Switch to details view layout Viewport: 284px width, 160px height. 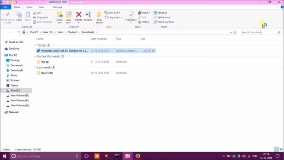click(276, 149)
